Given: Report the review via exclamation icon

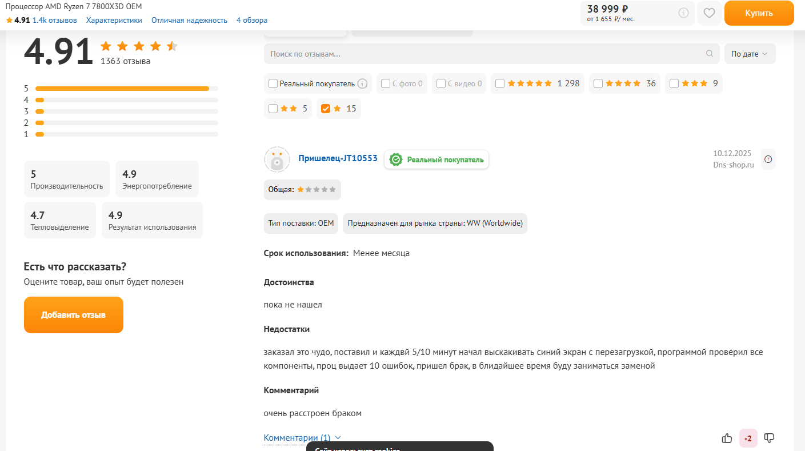Looking at the screenshot, I should point(768,159).
